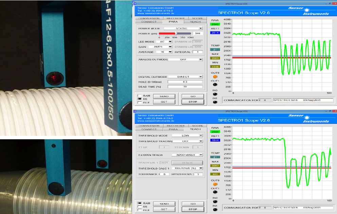Click the IN1 indicator in upper window
Image resolution: width=337 pixels, height=214 pixels.
[x=215, y=102]
